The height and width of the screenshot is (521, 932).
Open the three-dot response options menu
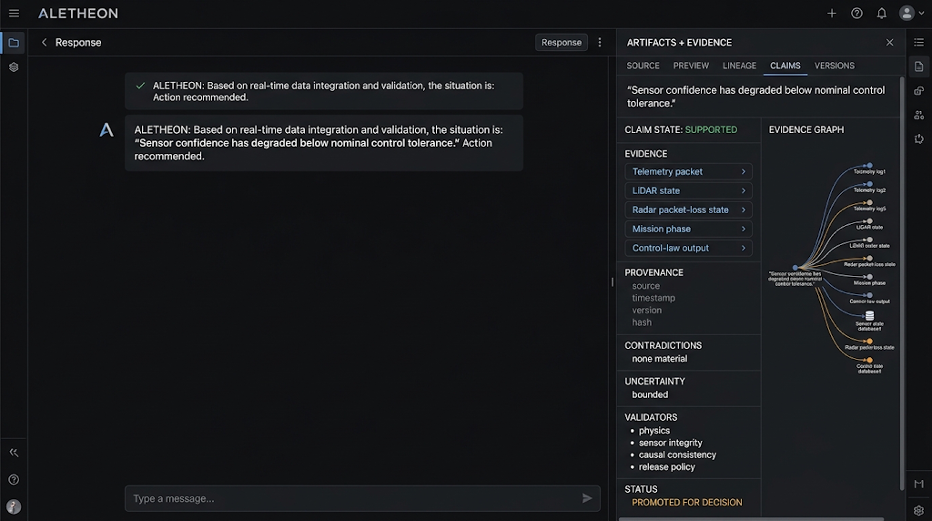[x=600, y=42]
